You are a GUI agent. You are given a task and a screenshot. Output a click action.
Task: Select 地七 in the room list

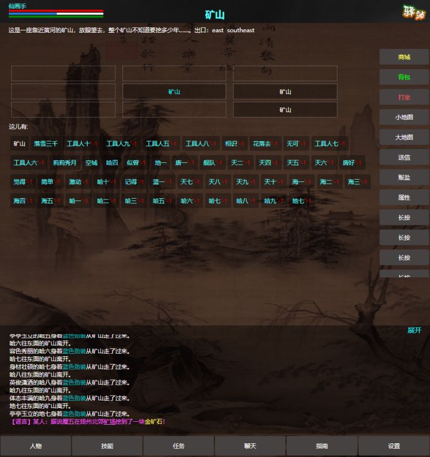click(302, 201)
